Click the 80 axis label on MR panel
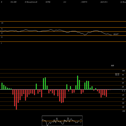This screenshot has height=126, width=126. pyautogui.click(x=123, y=75)
